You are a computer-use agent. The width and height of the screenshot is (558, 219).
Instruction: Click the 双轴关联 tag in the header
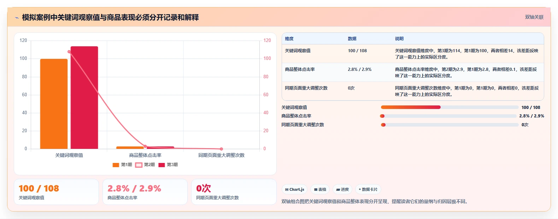[x=534, y=17]
